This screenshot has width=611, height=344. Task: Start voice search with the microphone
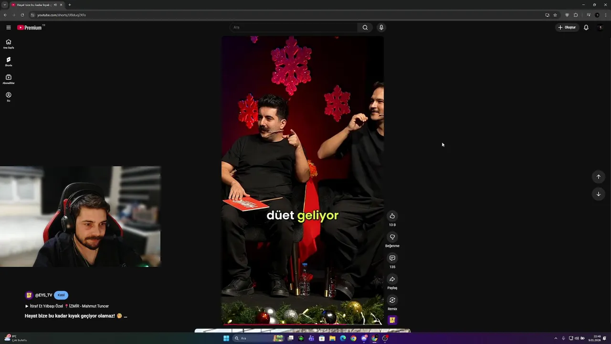pos(381,27)
